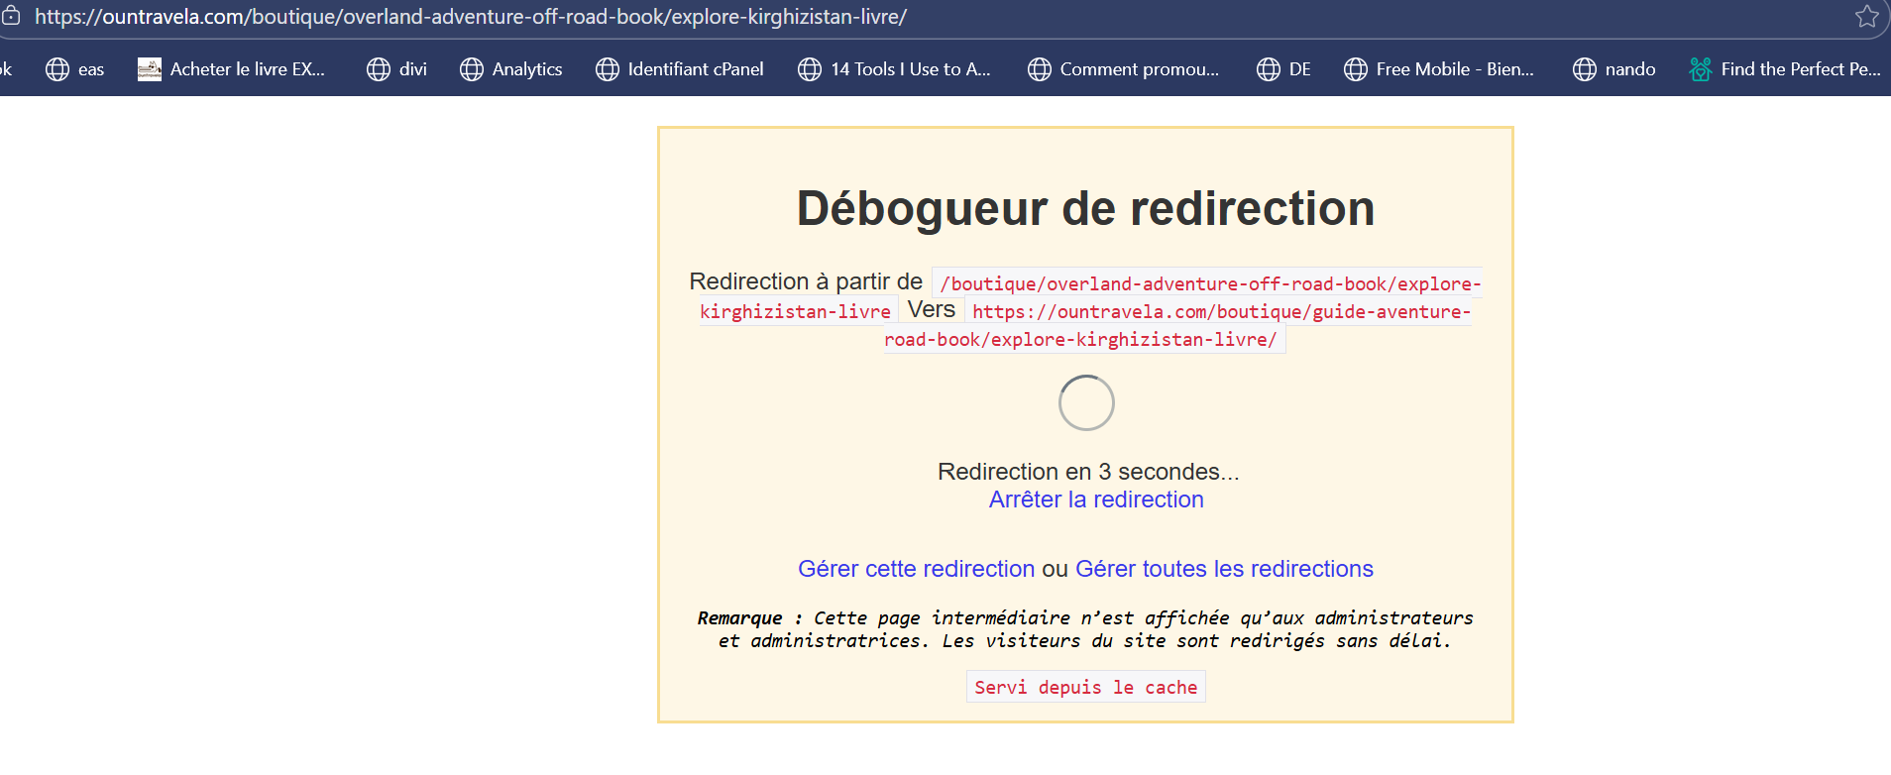Open the 'Free Mobile - Bien...' bookmark
The width and height of the screenshot is (1891, 775).
click(x=1439, y=69)
